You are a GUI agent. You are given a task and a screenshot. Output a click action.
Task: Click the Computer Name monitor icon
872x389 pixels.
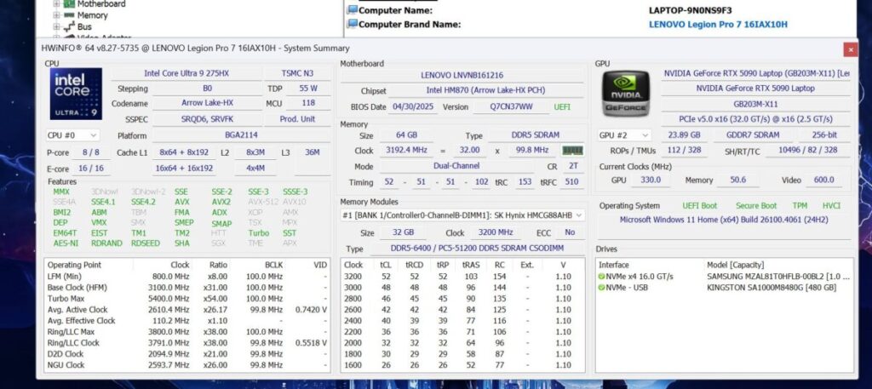coord(353,10)
